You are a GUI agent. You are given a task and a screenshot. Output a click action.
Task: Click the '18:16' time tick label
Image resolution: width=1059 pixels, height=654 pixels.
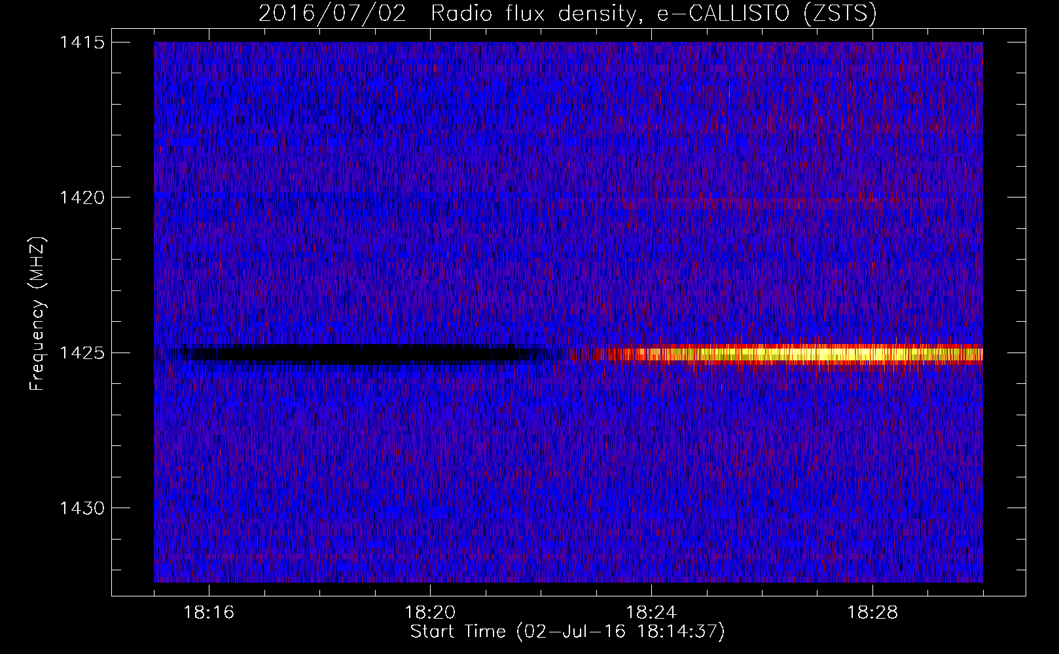(209, 613)
